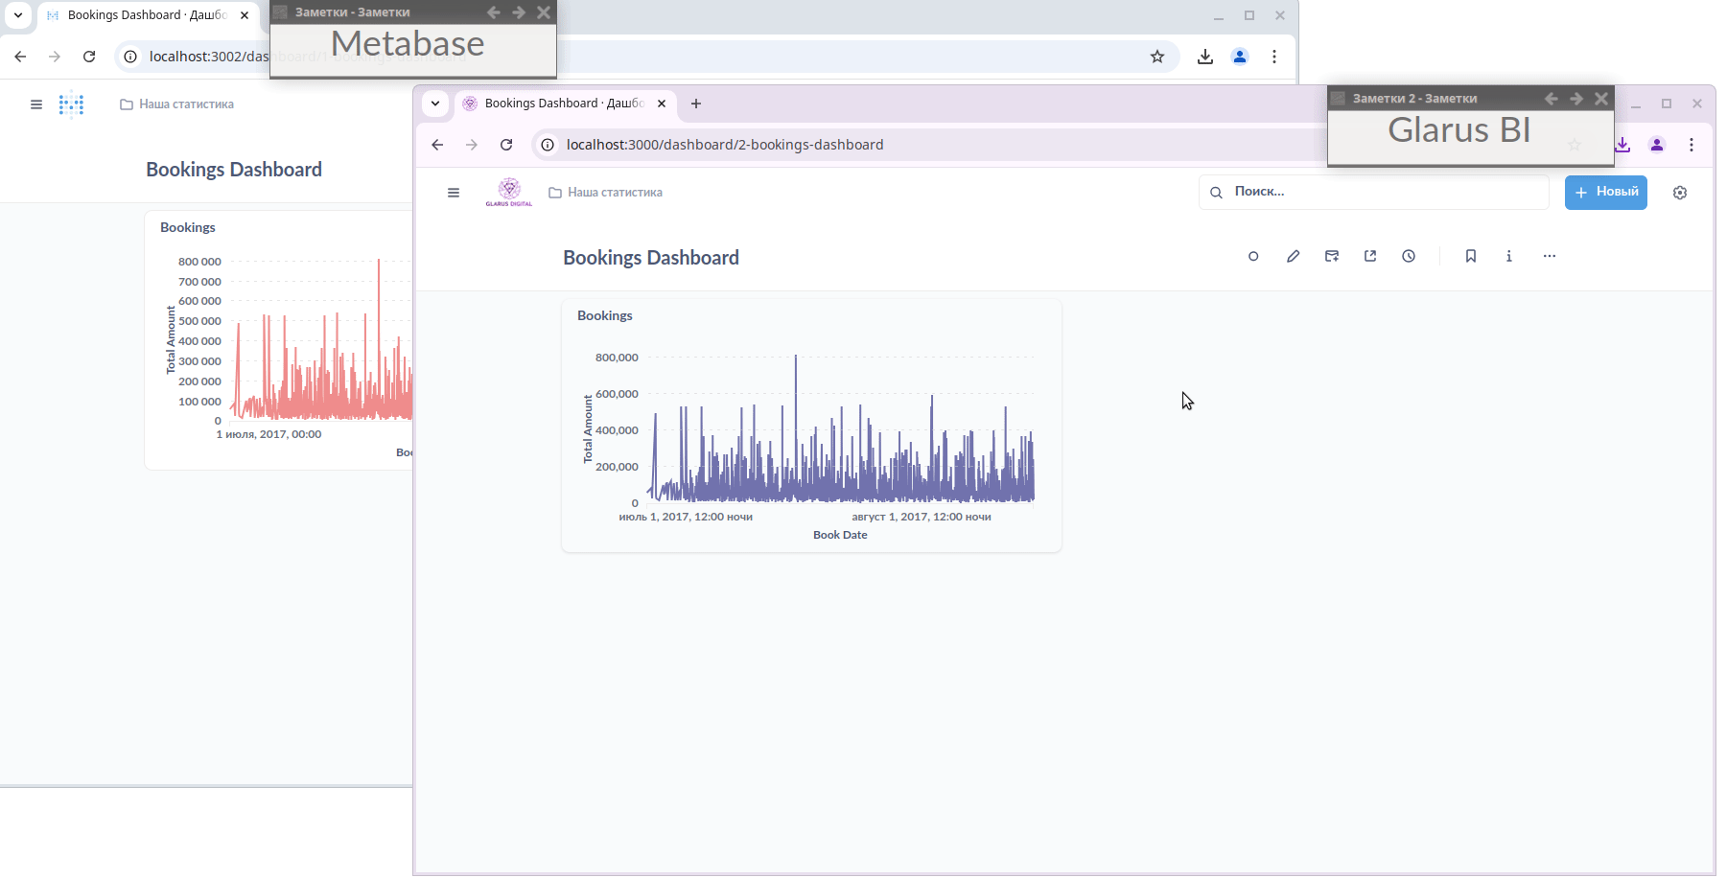Viewport: 1727px width, 878px height.
Task: Click the blue Новый button
Action: coord(1605,192)
